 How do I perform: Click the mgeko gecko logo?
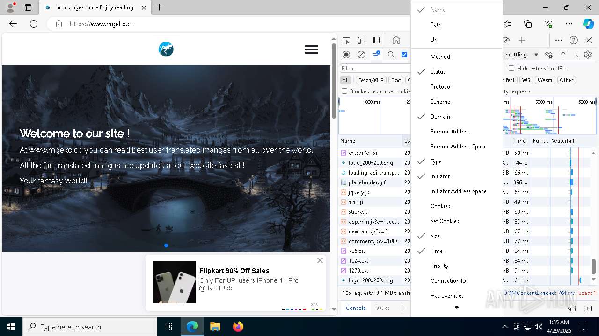point(166,49)
